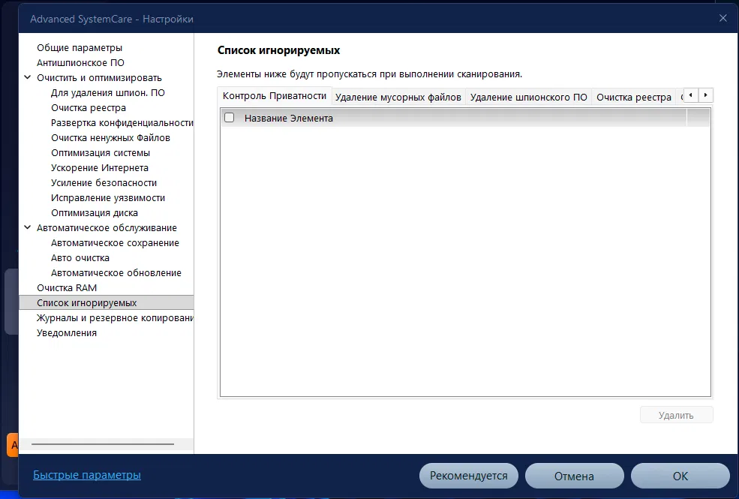Select Автоматическое обновление item
The image size is (739, 499).
click(116, 273)
